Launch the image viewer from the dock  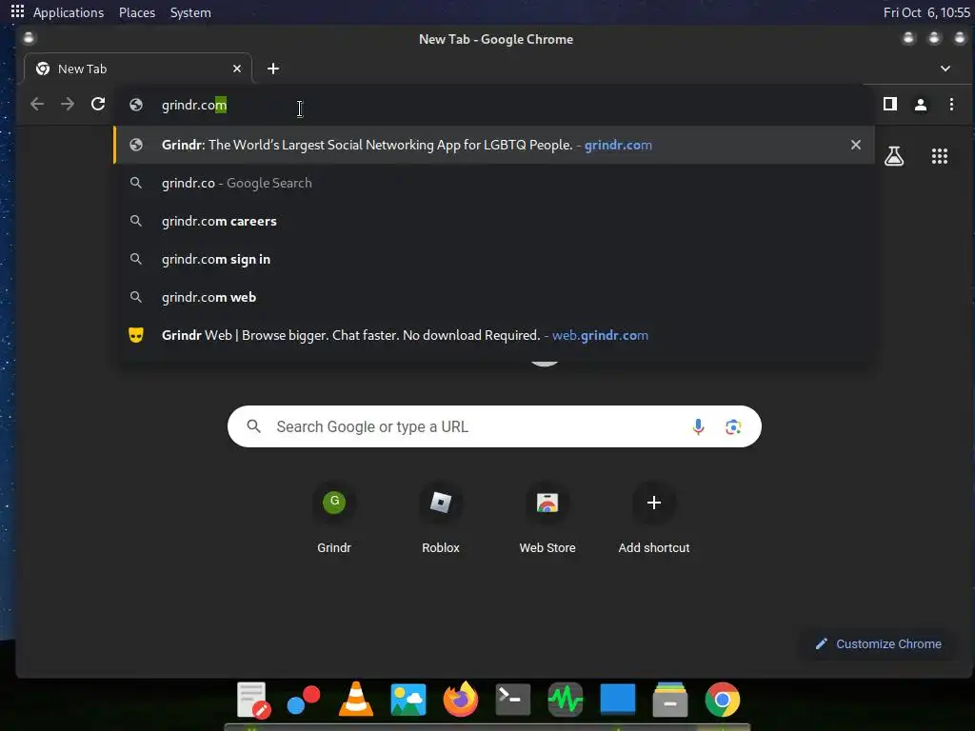pyautogui.click(x=408, y=700)
